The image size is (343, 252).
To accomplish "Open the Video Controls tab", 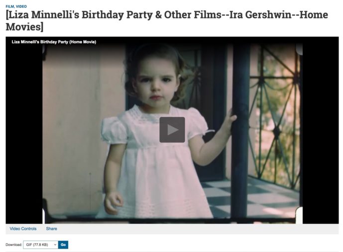I will (x=23, y=229).
